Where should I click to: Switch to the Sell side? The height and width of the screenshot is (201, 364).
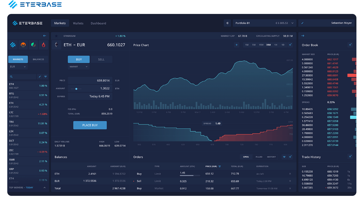click(101, 59)
